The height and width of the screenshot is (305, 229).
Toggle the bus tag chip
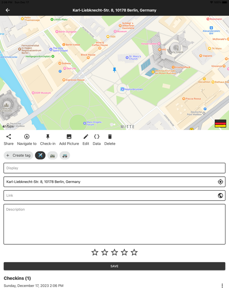(x=65, y=155)
